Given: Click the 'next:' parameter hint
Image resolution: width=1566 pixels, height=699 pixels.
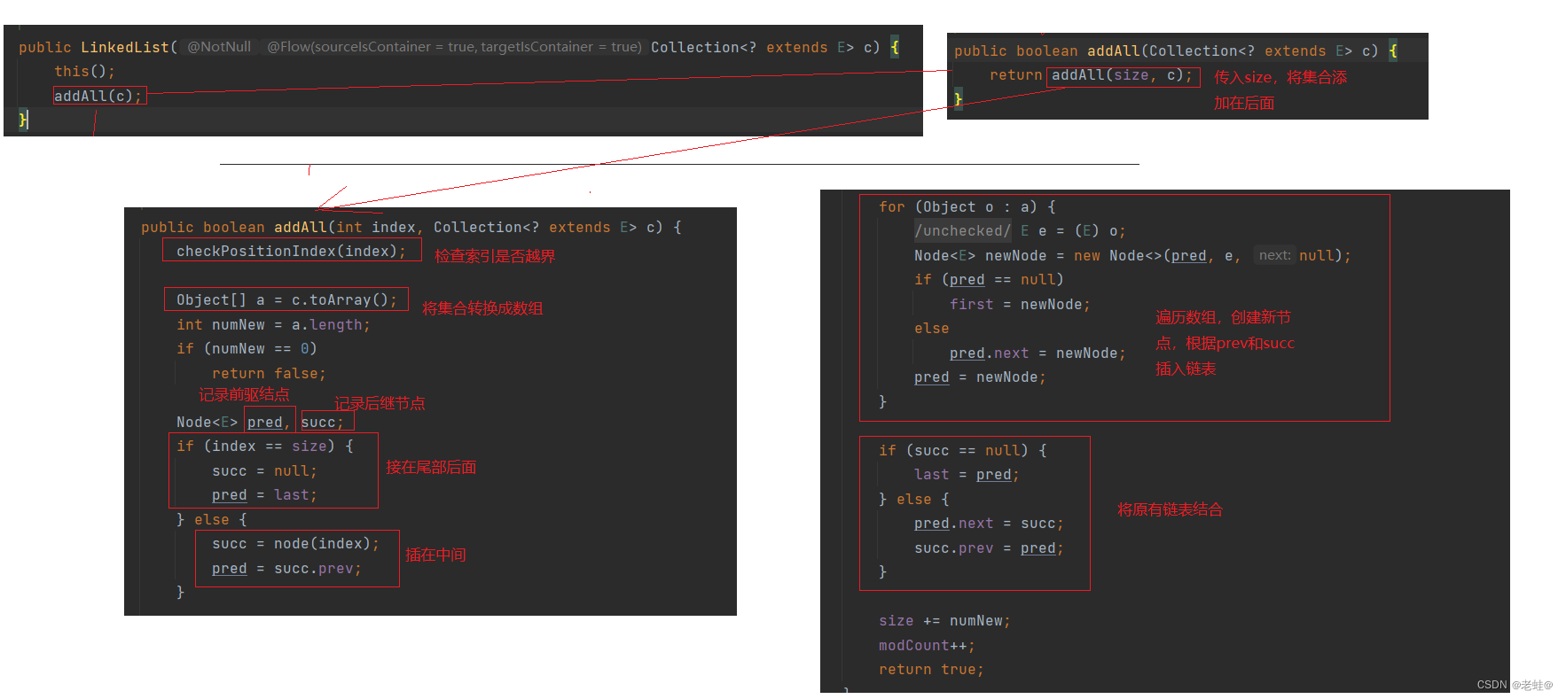Looking at the screenshot, I should coord(1274,255).
